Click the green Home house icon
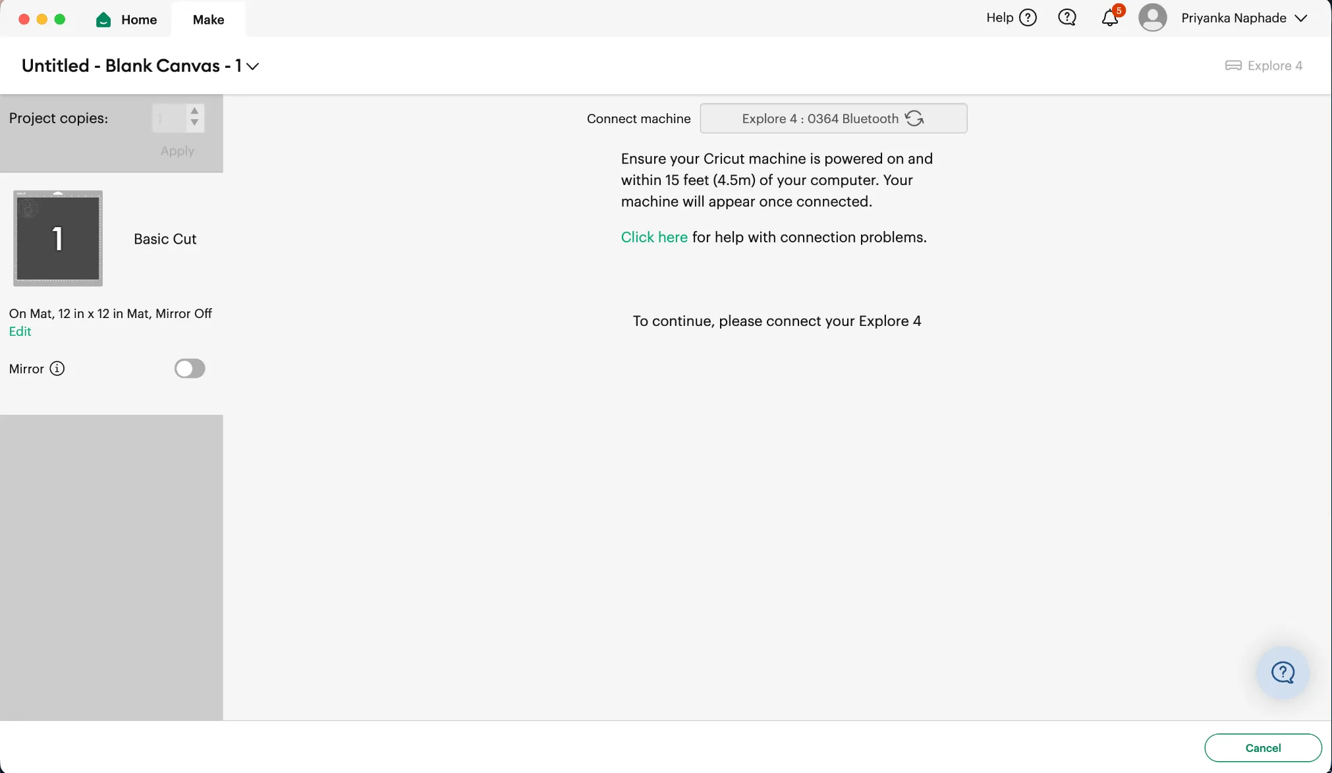 [103, 20]
